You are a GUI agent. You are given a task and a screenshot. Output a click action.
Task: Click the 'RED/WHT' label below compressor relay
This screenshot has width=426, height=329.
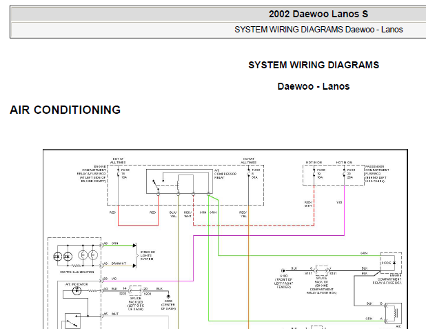coord(187,215)
